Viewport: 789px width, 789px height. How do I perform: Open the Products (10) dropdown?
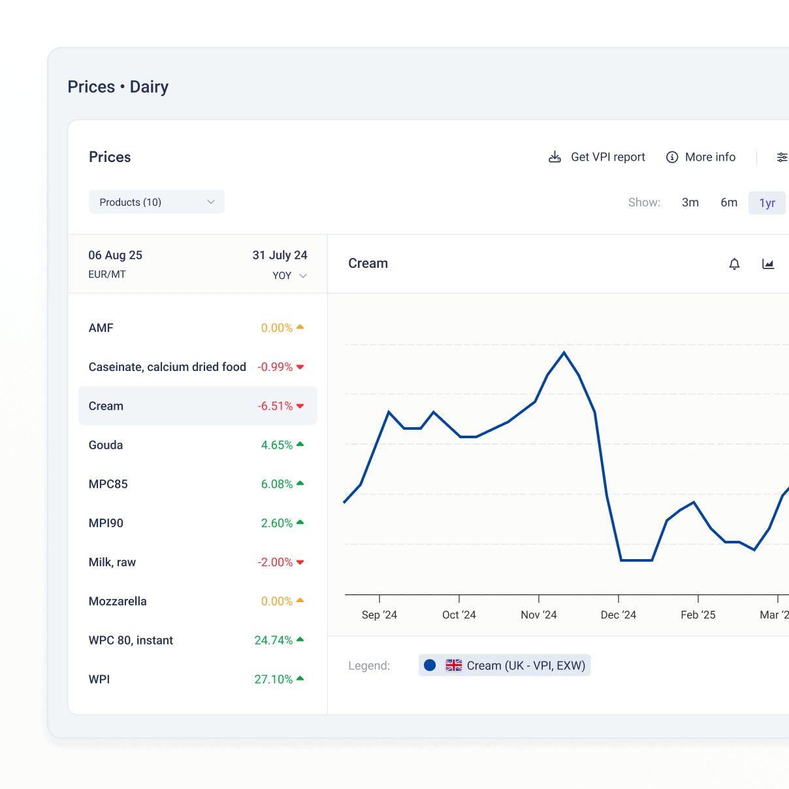point(156,202)
